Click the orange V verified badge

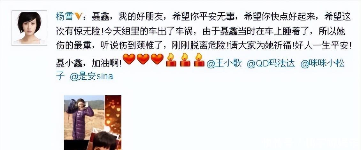coord(76,16)
